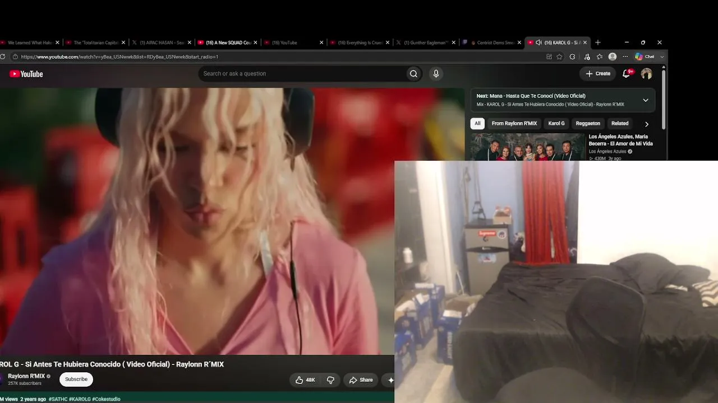Show more filter chips with right arrow
The image size is (718, 403).
coord(646,124)
